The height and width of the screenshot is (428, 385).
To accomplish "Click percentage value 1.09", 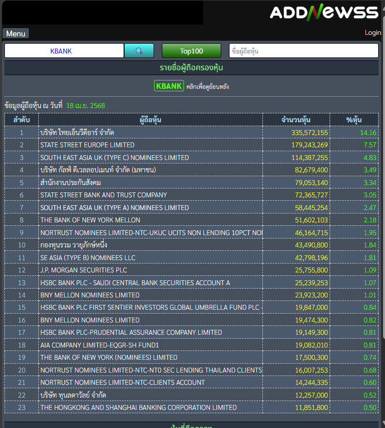I will [370, 270].
